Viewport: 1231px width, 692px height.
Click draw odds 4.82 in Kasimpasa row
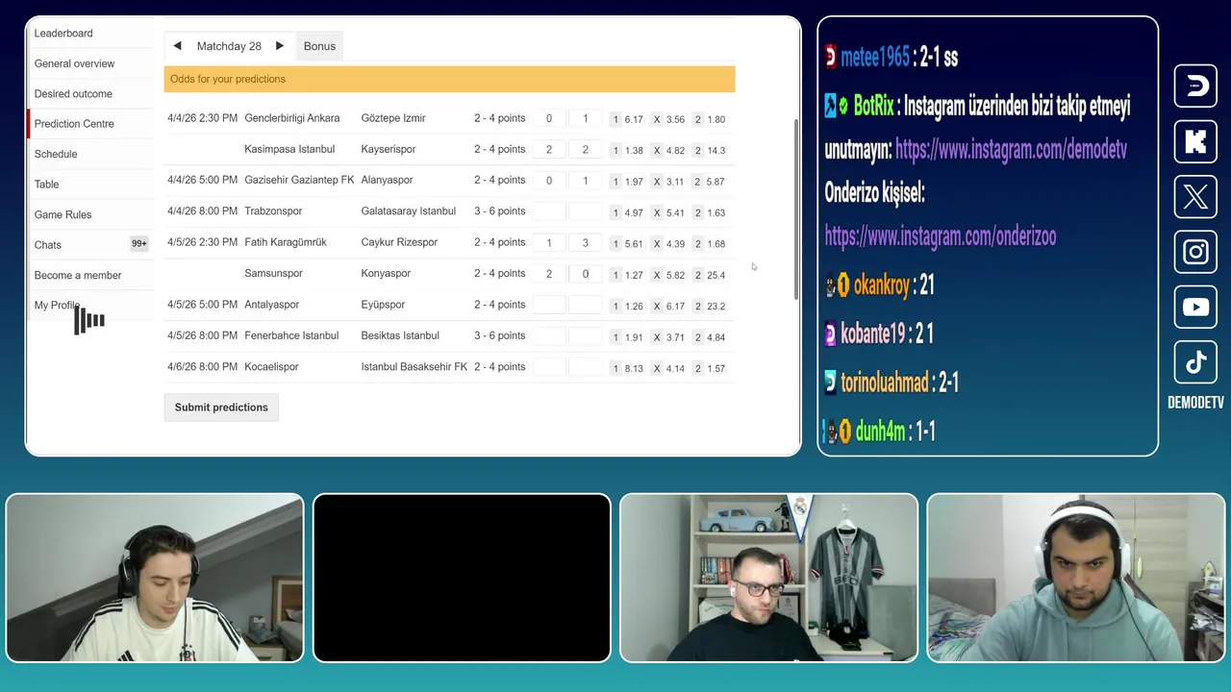668,150
